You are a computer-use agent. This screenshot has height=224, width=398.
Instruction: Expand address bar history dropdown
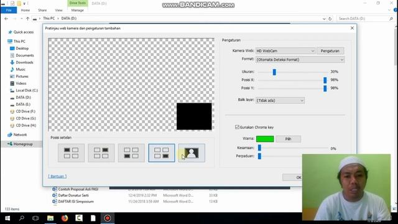tap(324, 19)
